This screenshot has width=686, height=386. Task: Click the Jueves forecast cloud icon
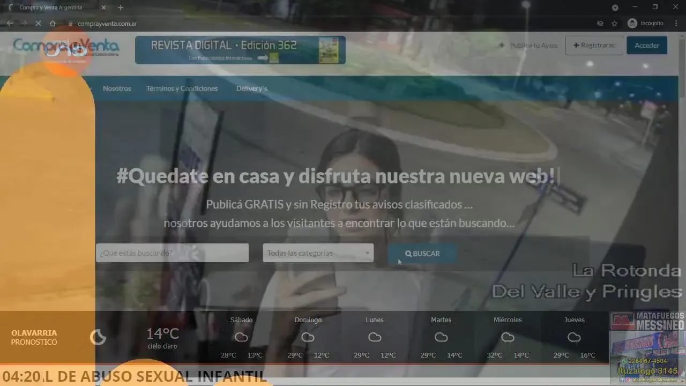[574, 337]
